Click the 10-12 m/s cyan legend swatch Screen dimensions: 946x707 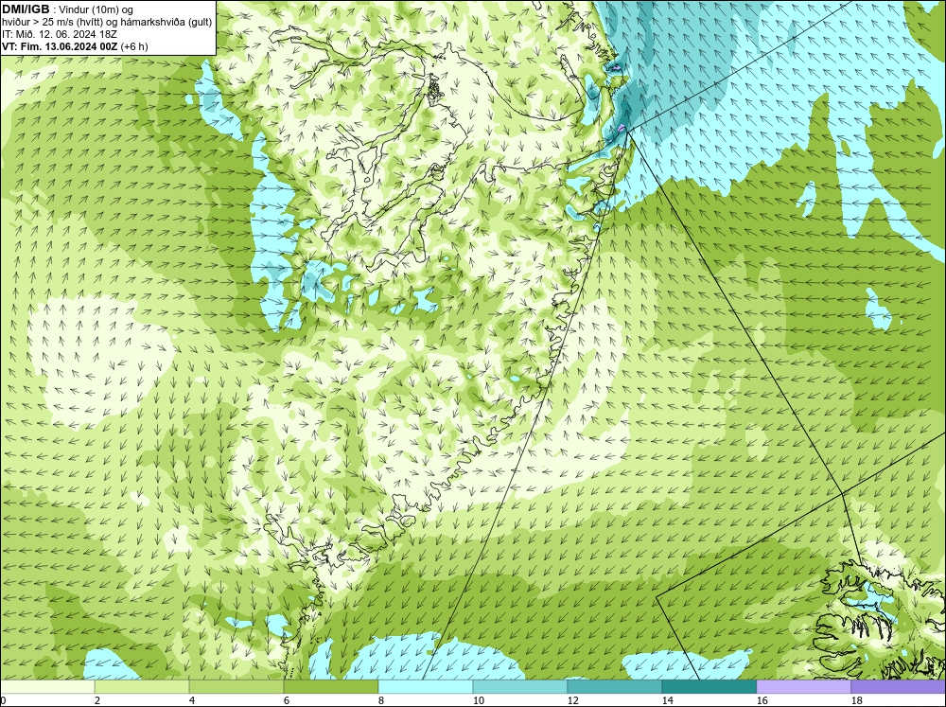point(520,686)
